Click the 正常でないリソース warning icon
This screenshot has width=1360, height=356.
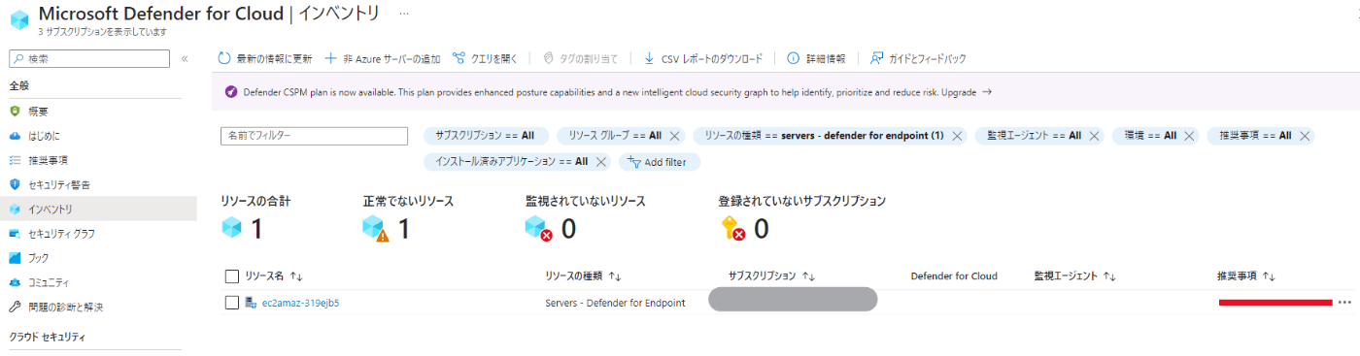coord(375,229)
